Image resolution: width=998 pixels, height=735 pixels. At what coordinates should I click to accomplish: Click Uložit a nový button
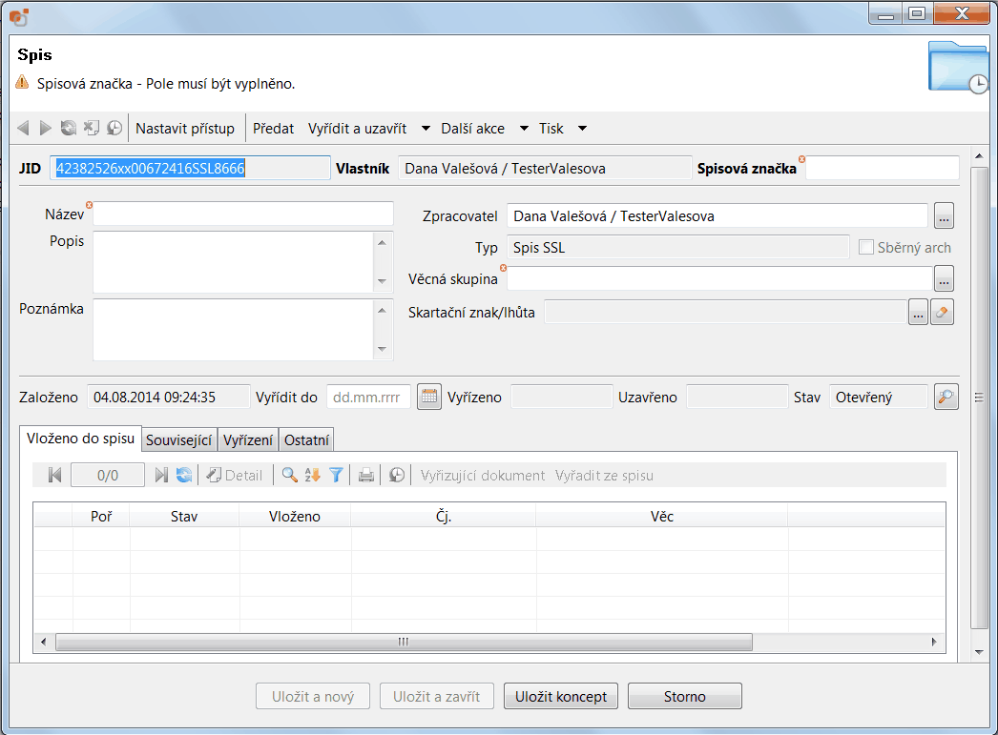[x=313, y=696]
